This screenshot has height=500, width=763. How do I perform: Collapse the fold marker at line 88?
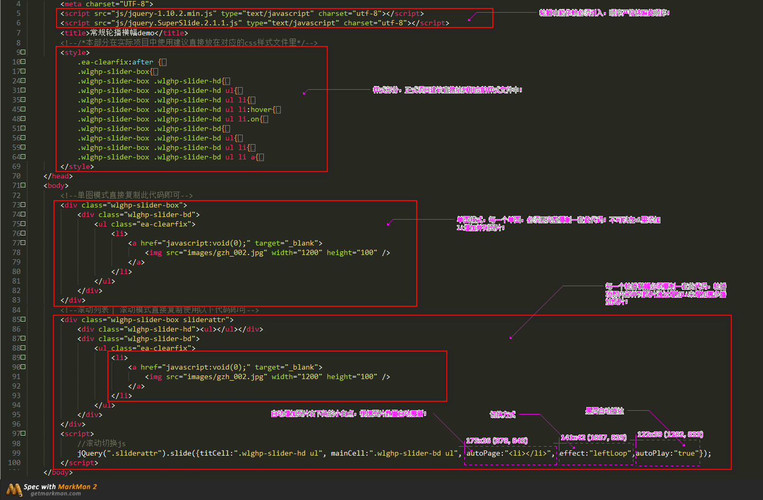coord(23,348)
